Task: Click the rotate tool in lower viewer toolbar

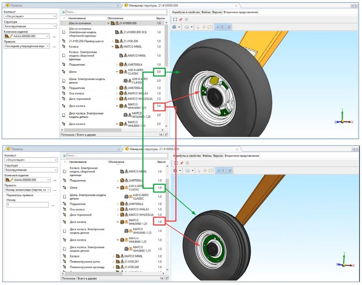Action: click(210, 170)
